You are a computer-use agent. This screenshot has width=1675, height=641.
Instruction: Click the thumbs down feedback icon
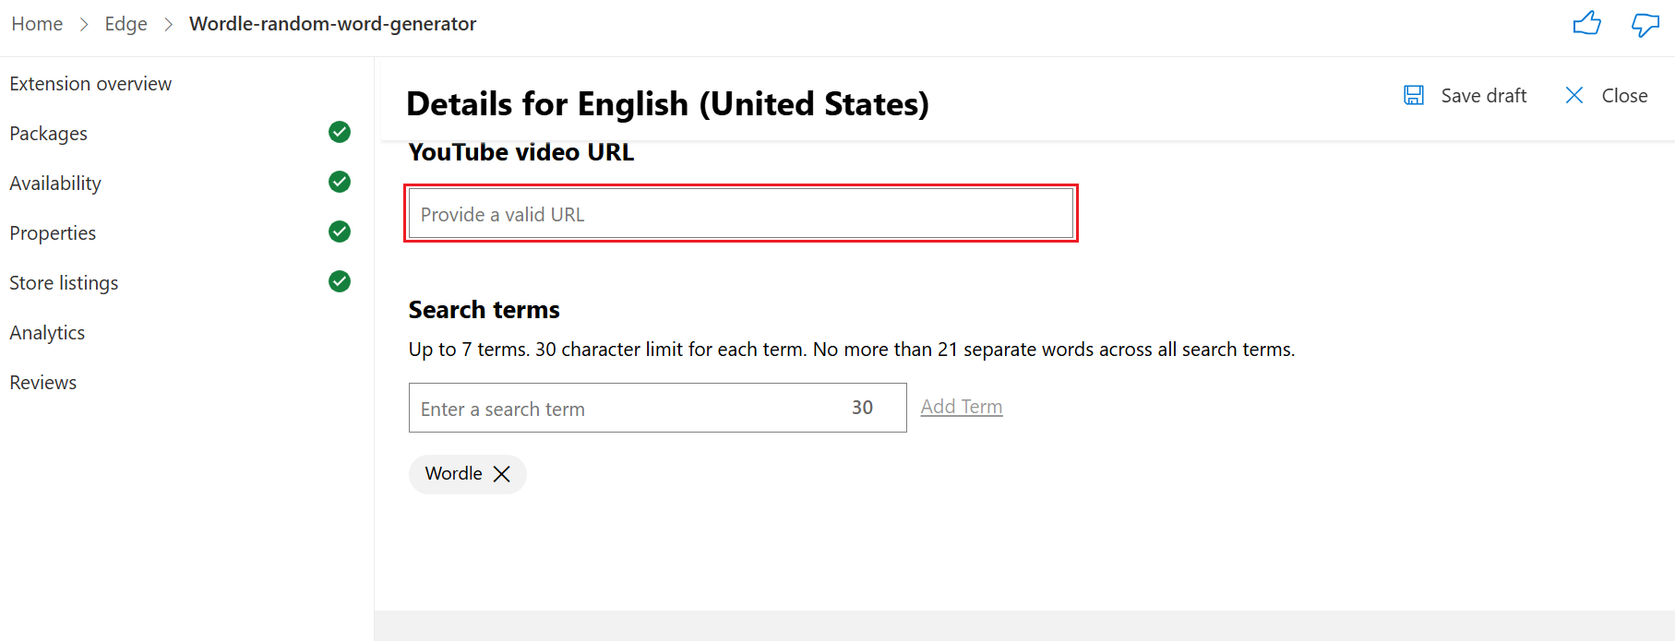click(1645, 25)
